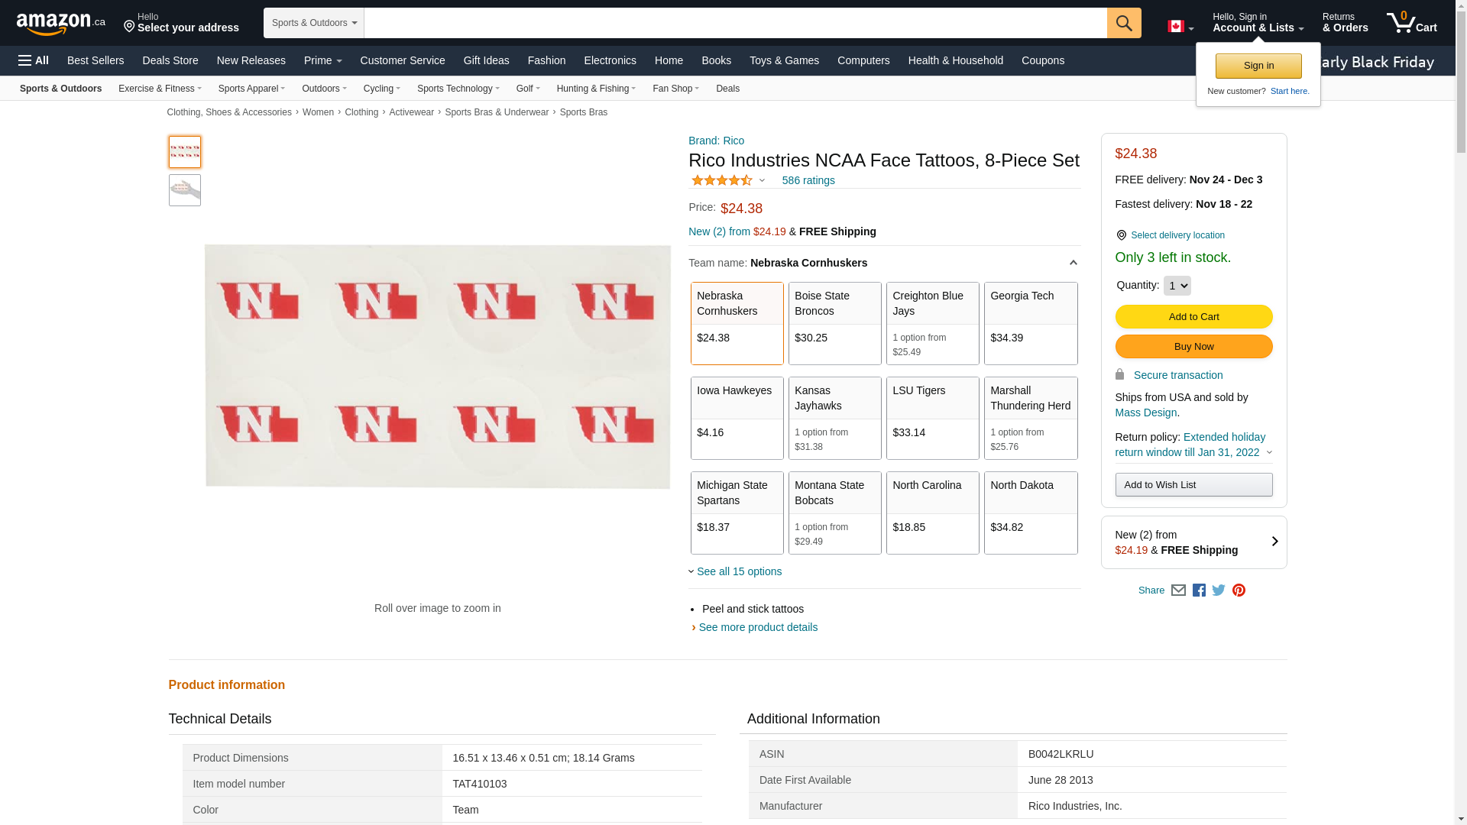This screenshot has height=825, width=1467.
Task: Click the Add to Cart button
Action: coord(1193,317)
